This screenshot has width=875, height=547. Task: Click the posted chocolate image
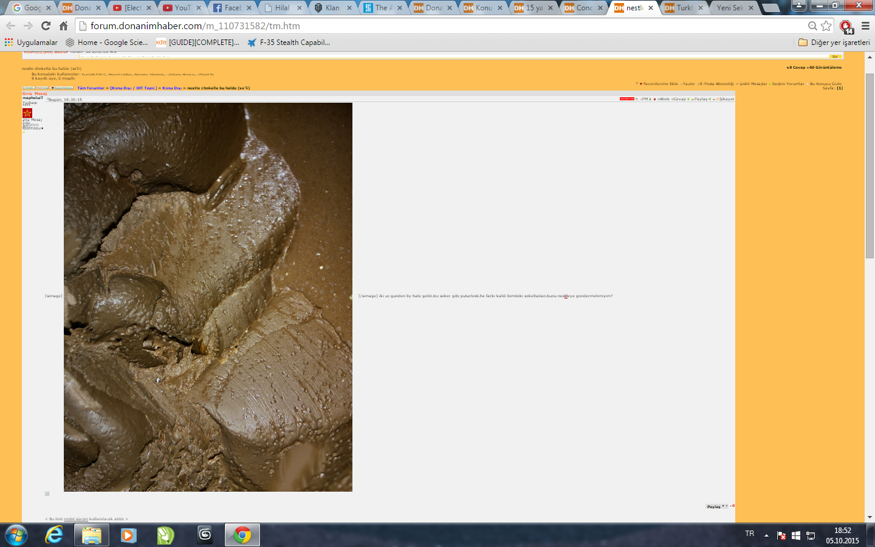[208, 297]
